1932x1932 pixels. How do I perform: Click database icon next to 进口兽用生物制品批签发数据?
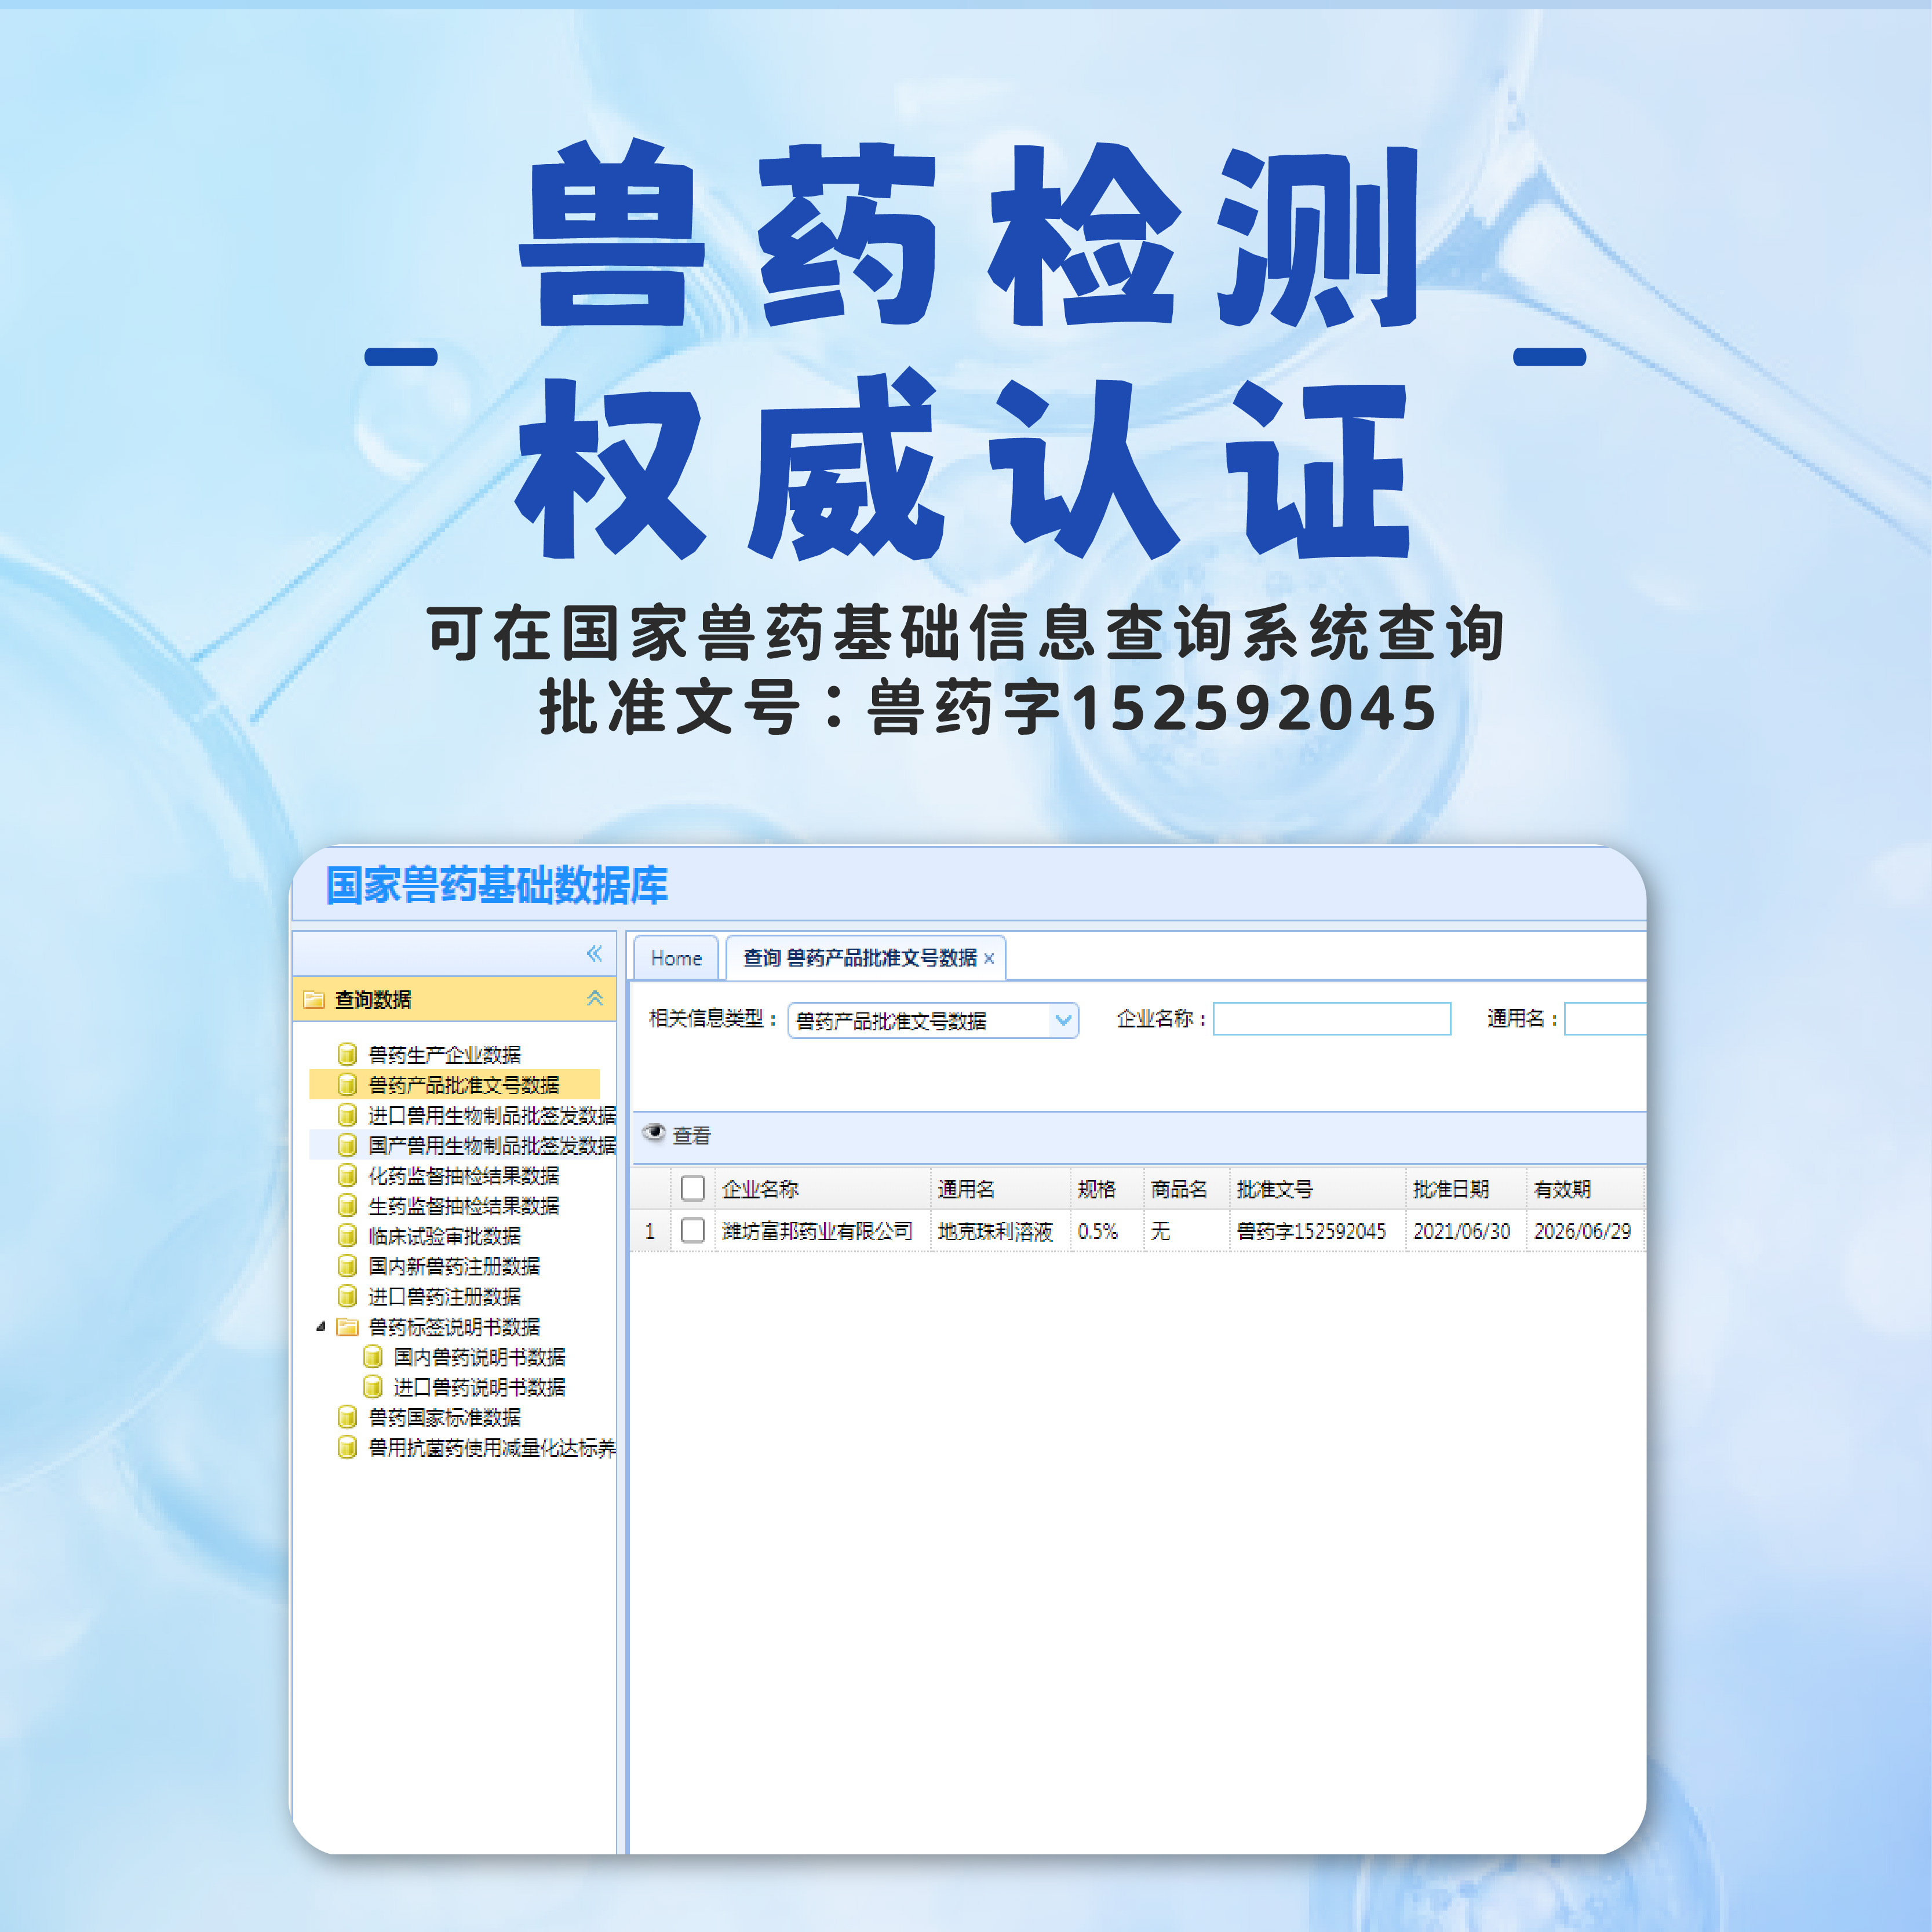tap(347, 1114)
